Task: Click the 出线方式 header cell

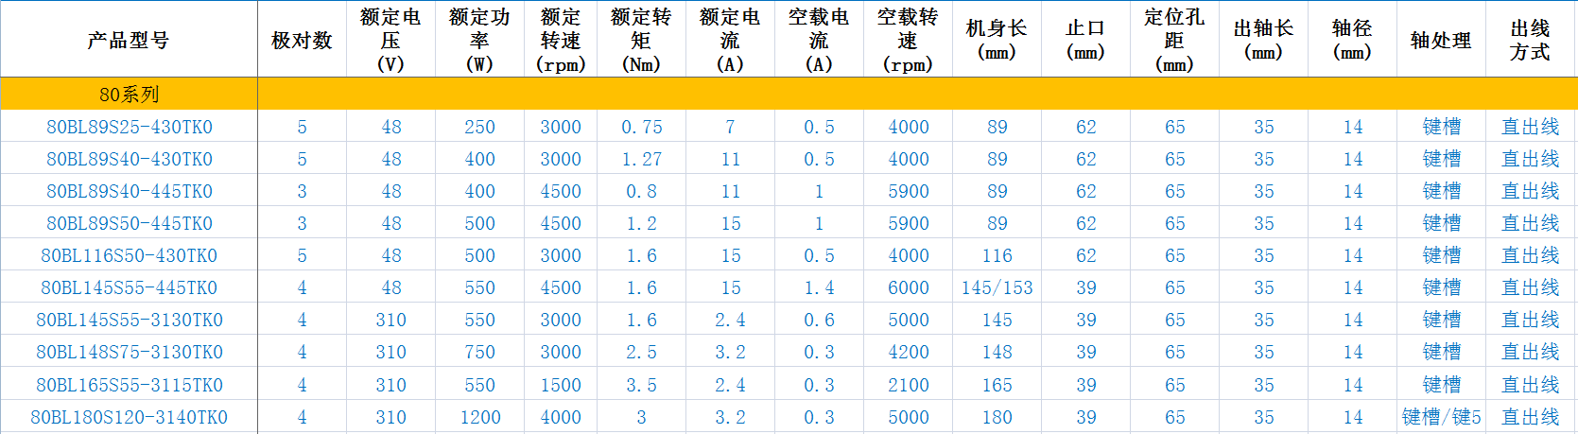Action: point(1530,40)
